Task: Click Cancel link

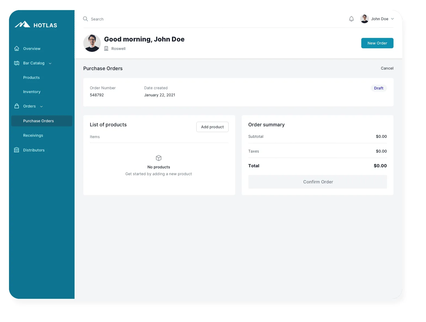Action: 387,68
